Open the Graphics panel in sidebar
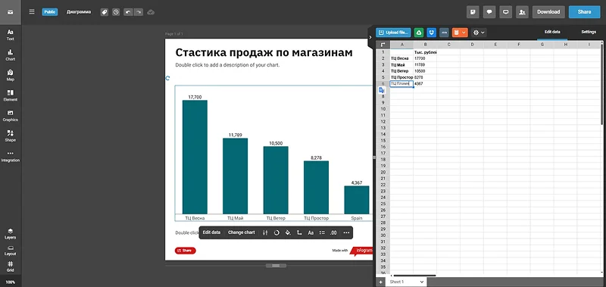This screenshot has width=606, height=287. click(11, 116)
